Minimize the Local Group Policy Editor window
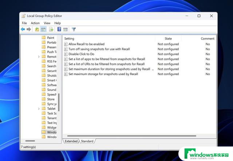Viewport: 233px width, 161px height. click(x=187, y=16)
